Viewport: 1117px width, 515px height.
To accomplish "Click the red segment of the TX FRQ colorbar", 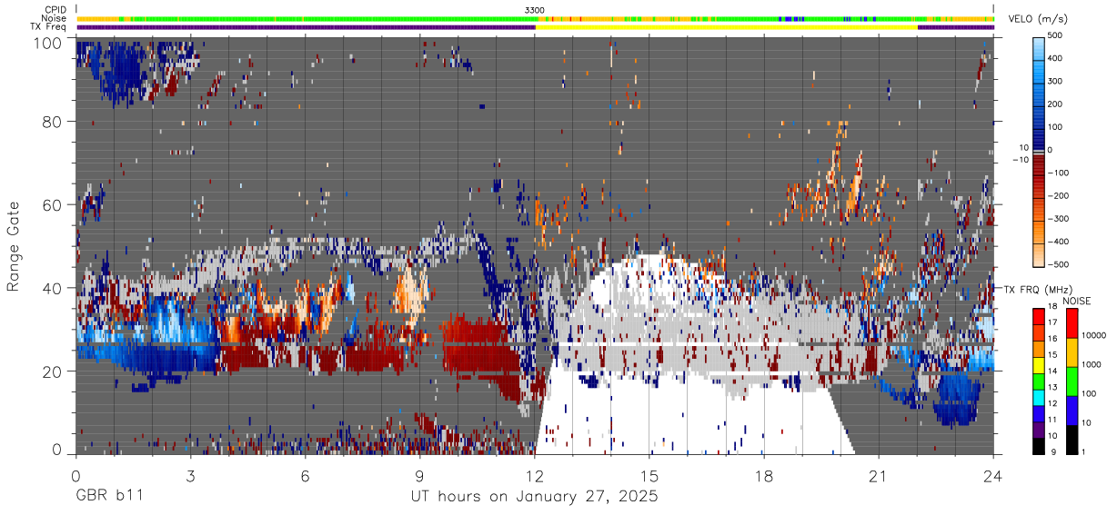I will tap(1040, 318).
